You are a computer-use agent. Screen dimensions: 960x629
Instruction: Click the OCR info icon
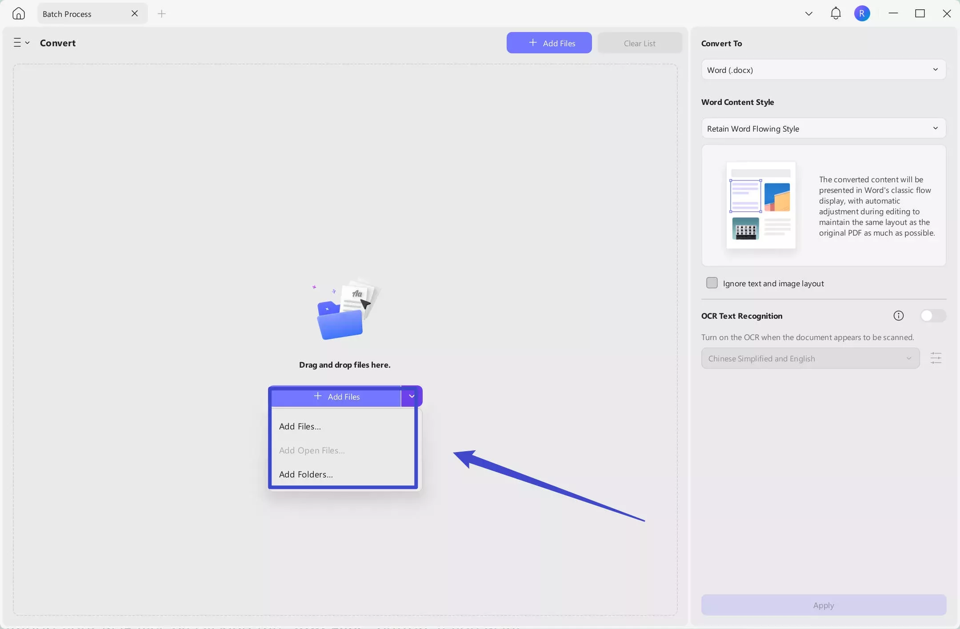[898, 316]
